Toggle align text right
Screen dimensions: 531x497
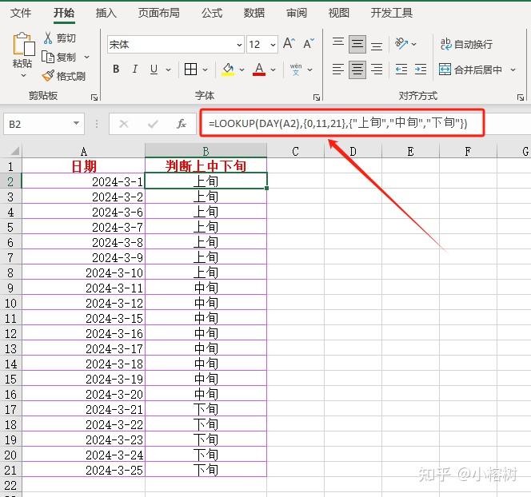377,70
